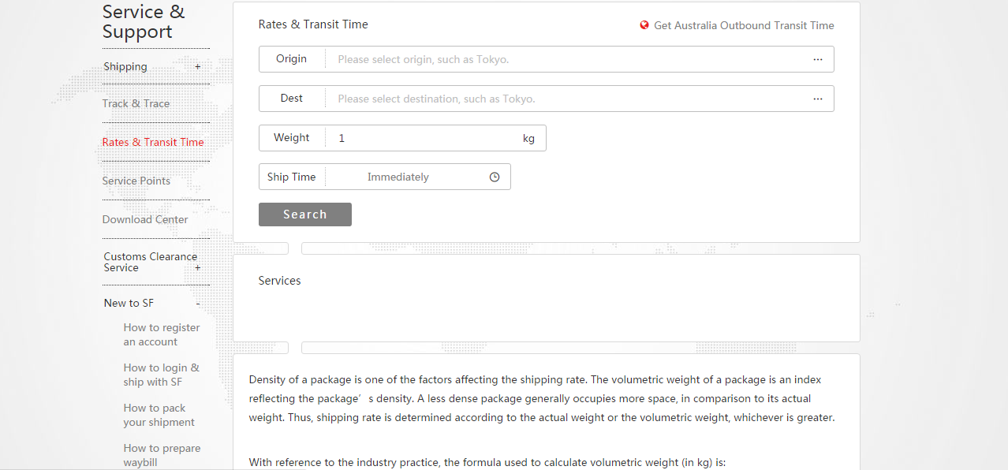
Task: Expand the Shipping menu plus sign
Action: (198, 67)
